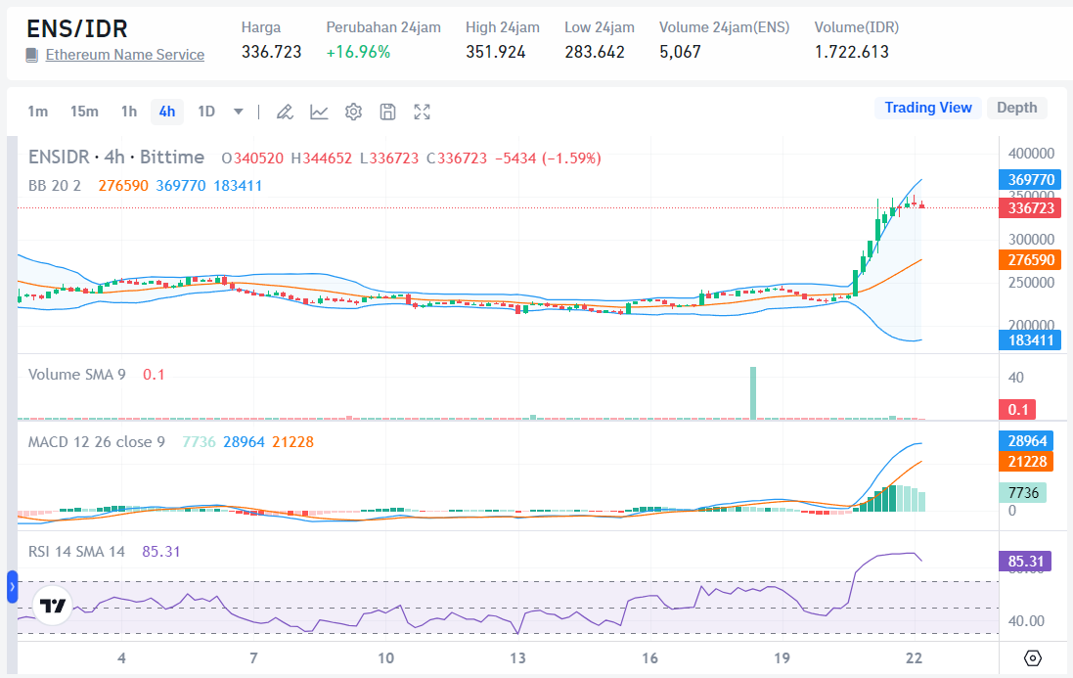This screenshot has width=1073, height=678.
Task: Click the current price tag 336723
Action: click(1030, 208)
